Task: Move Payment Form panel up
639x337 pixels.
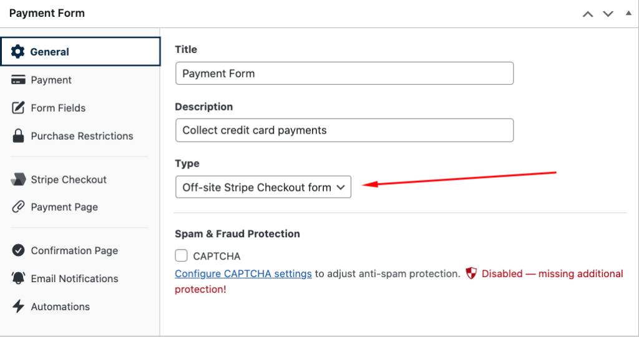Action: tap(588, 14)
